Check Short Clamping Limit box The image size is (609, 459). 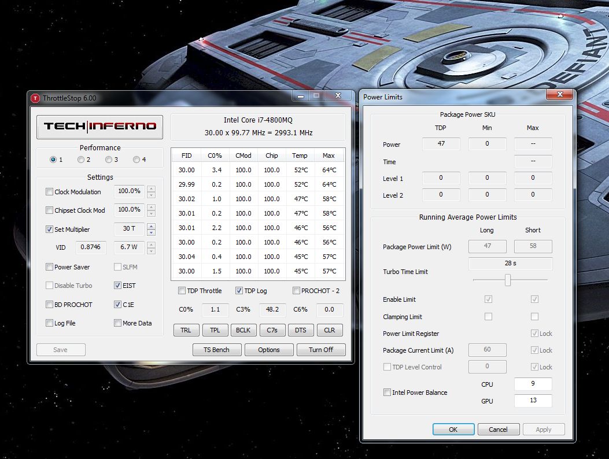(x=534, y=316)
